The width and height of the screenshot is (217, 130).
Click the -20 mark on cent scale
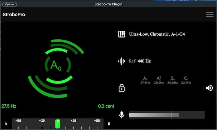42,121
